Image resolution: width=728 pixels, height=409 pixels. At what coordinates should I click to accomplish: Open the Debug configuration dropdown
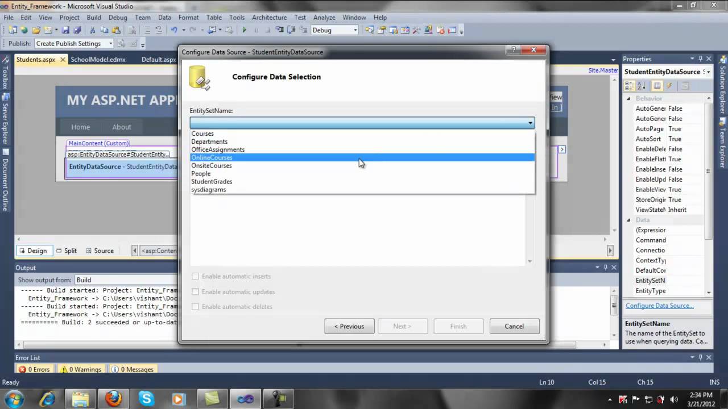coord(355,30)
